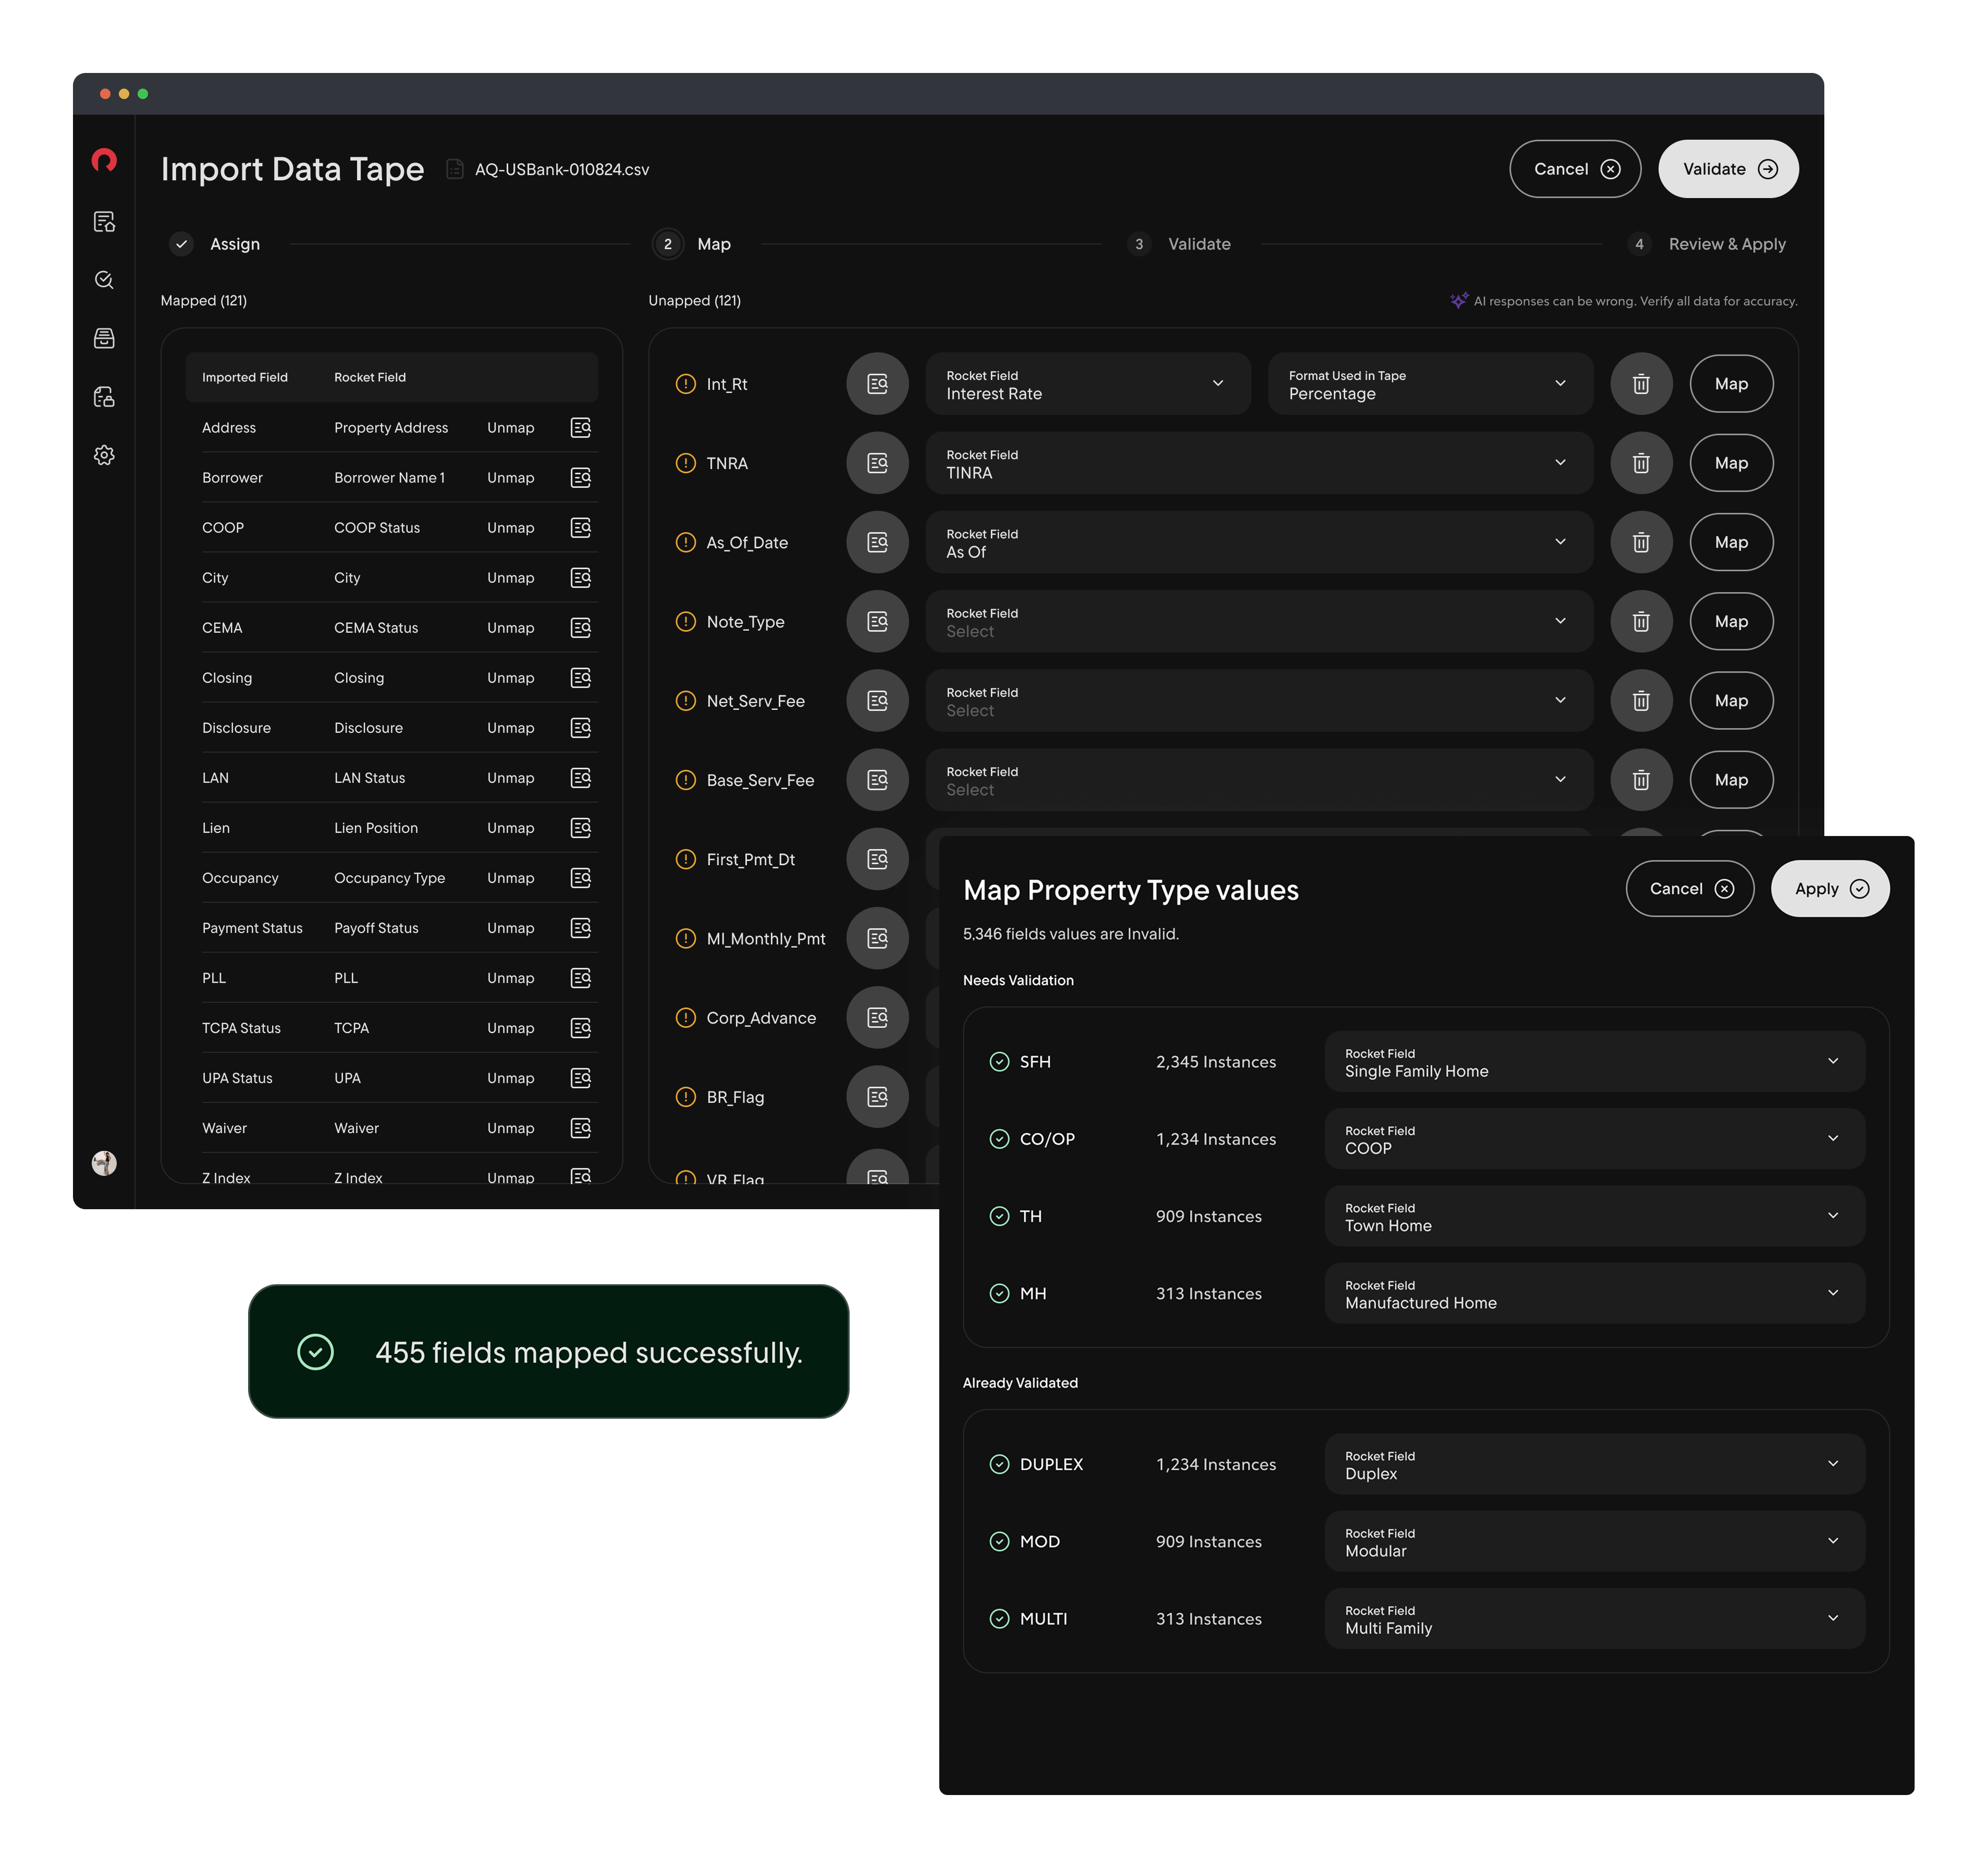Click value-mapping icon for Corp_Advance row
Screen dimensions: 1988x1868
pos(877,1018)
